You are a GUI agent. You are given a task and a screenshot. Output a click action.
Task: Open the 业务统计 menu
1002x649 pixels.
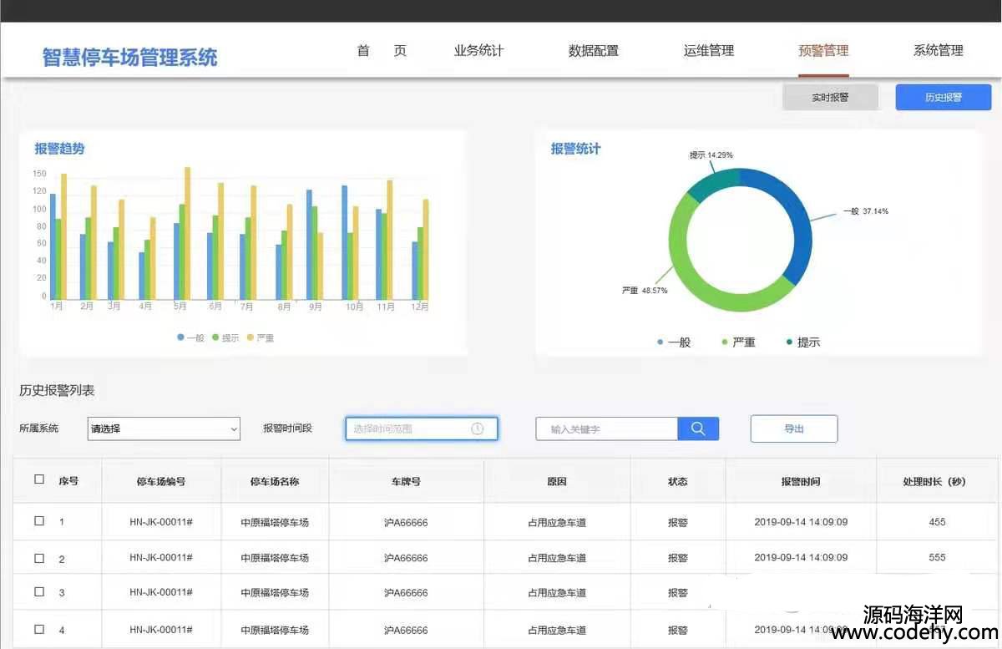[x=478, y=51]
